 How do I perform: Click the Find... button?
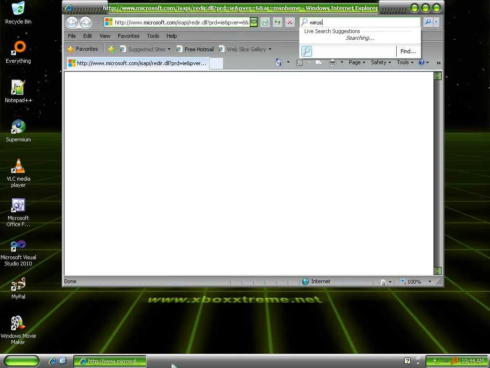(408, 51)
